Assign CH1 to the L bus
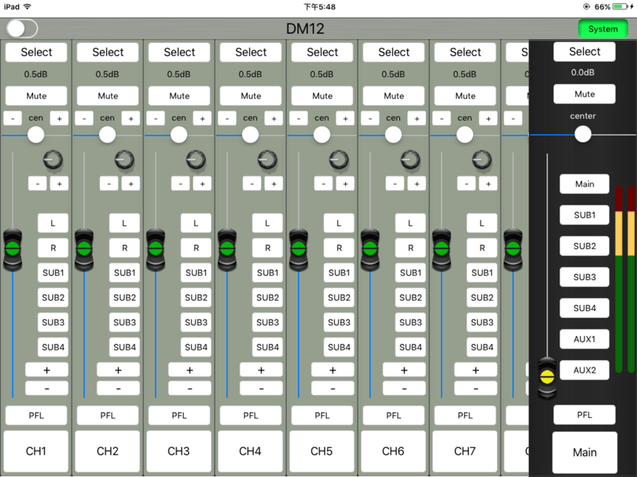Viewport: 637px width, 477px height. tap(53, 223)
